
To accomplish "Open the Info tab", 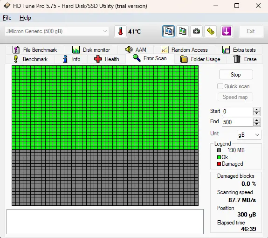I will 71,59.
